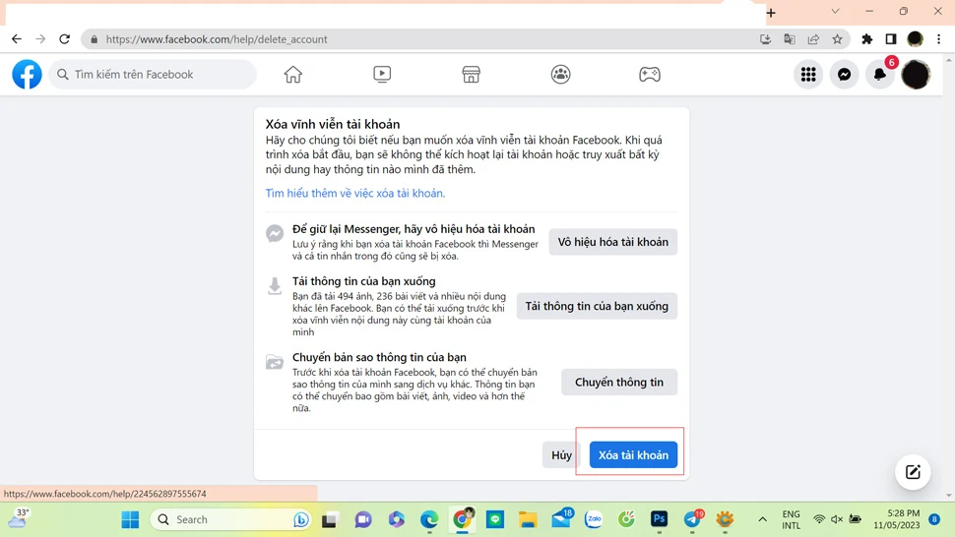
Task: Open the weather widget showing 33°
Action: 18,518
